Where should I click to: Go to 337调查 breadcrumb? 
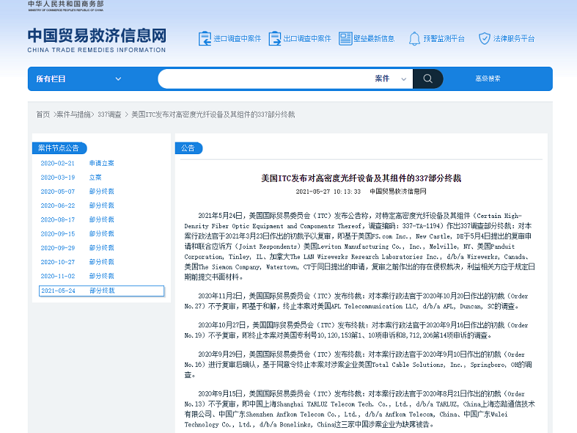109,114
